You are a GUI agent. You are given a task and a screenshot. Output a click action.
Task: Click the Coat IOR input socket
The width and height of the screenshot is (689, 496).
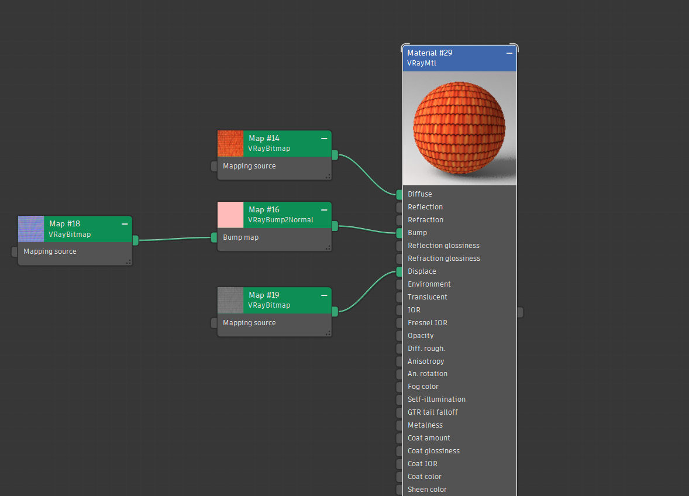click(399, 464)
